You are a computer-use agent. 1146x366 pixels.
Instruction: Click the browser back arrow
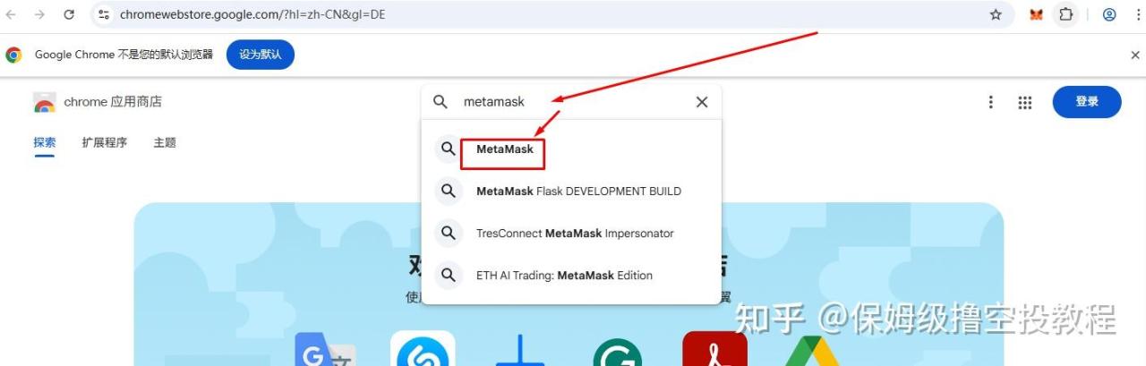click(x=12, y=14)
